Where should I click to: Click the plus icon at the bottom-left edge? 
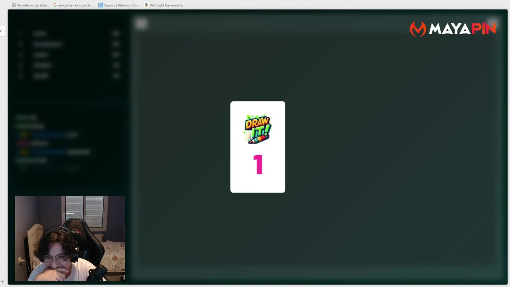(2, 282)
